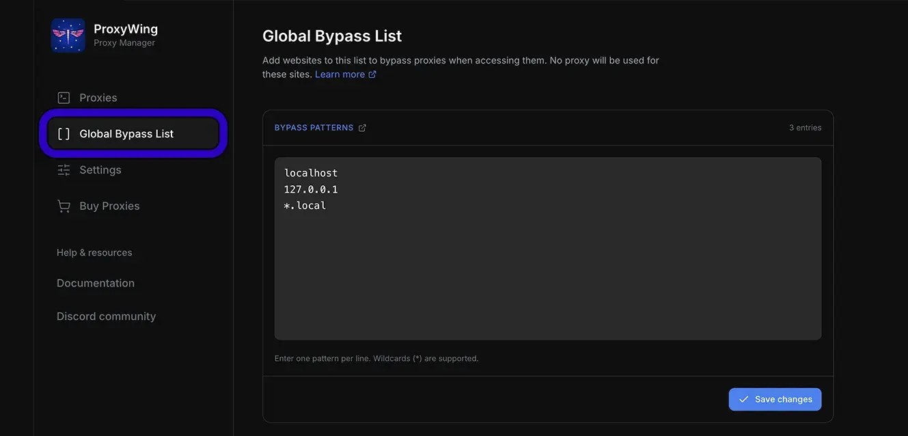The height and width of the screenshot is (436, 908).
Task: Open the Documentation link
Action: (x=96, y=282)
